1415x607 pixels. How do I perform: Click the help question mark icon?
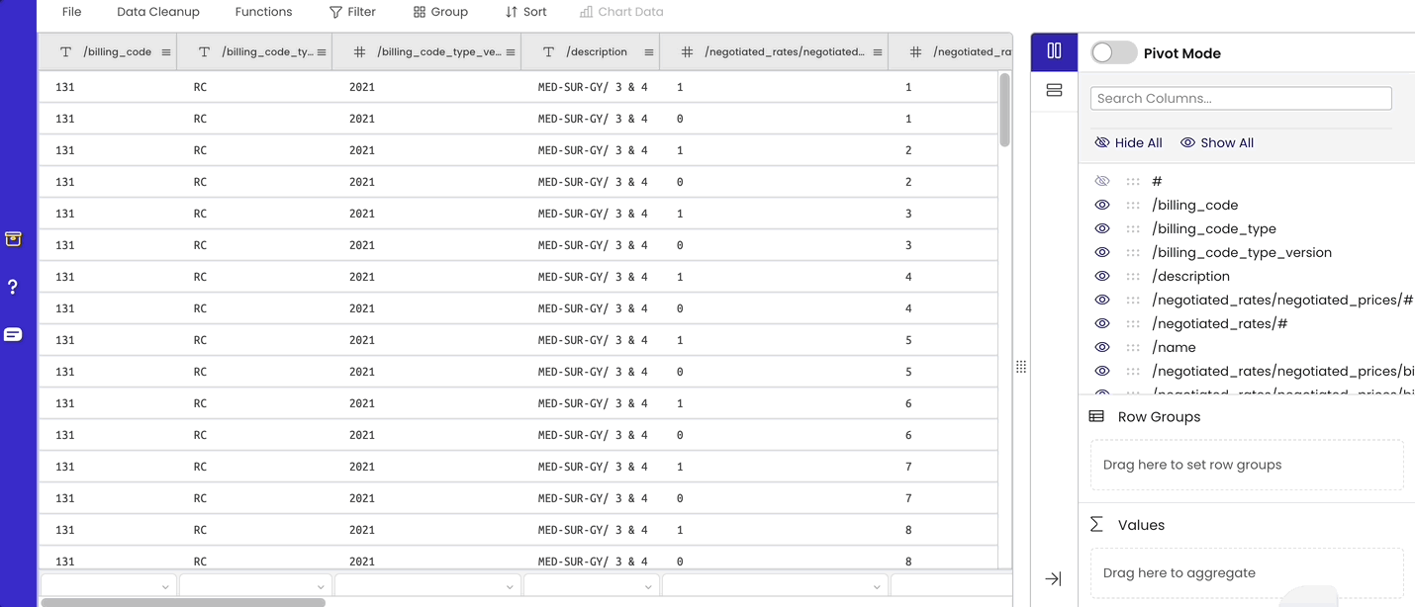13,286
